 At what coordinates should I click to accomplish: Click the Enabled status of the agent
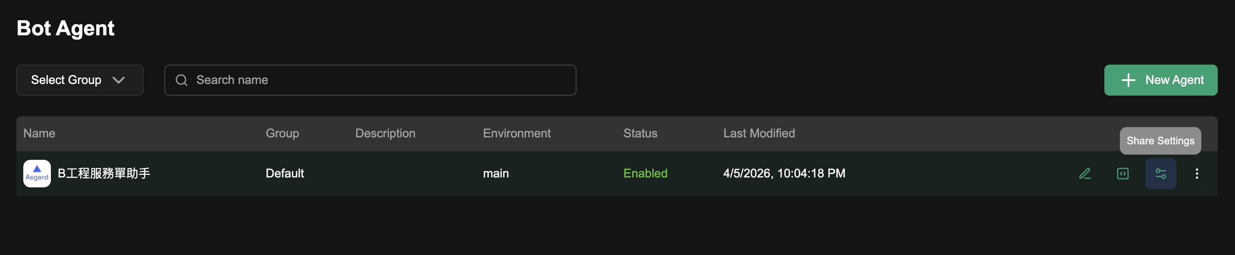(x=645, y=174)
